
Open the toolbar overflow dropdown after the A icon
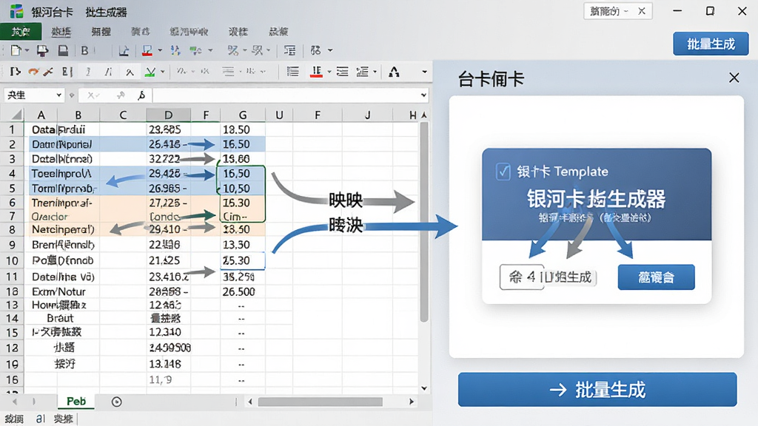424,72
